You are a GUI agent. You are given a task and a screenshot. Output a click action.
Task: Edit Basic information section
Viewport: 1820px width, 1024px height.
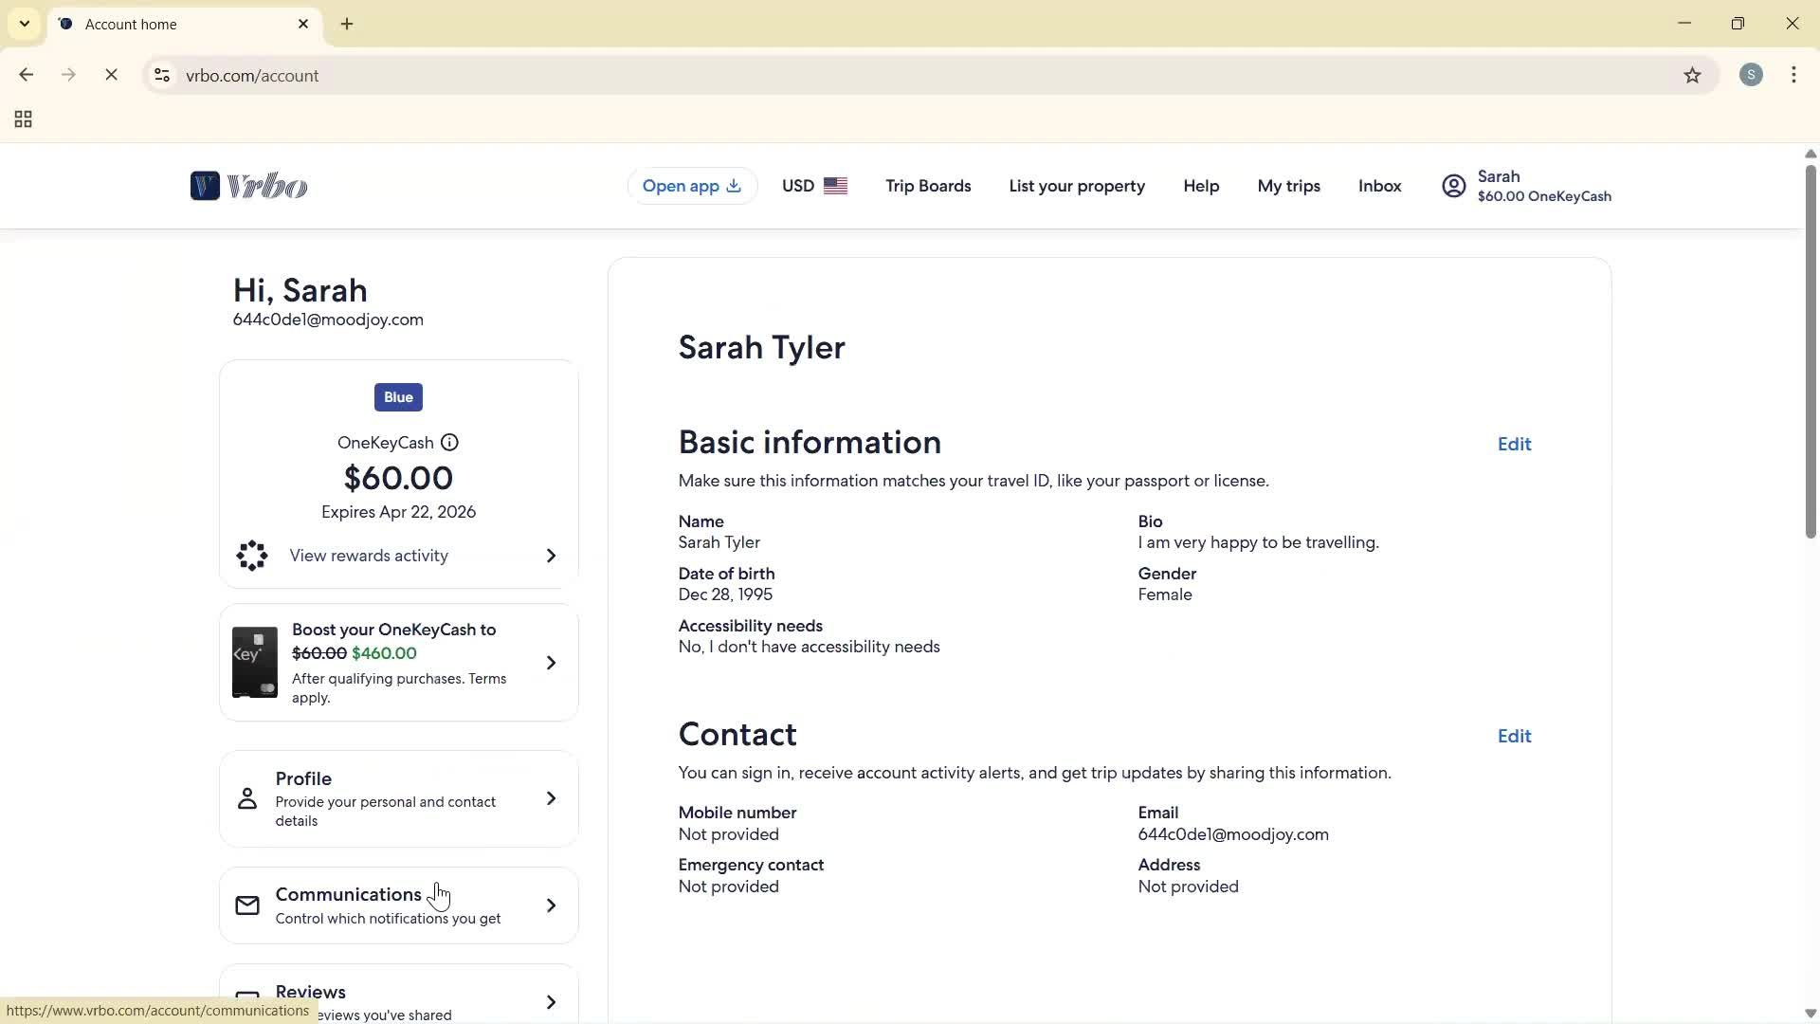coord(1514,444)
